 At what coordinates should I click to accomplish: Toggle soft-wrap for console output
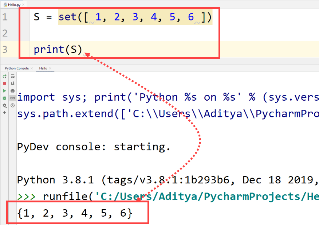point(12,77)
